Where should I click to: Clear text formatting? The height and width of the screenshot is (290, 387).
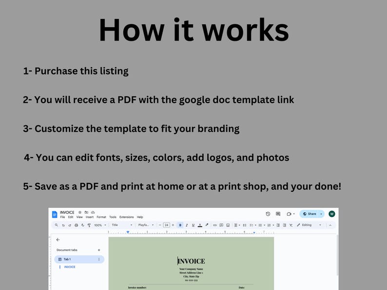[x=291, y=225]
